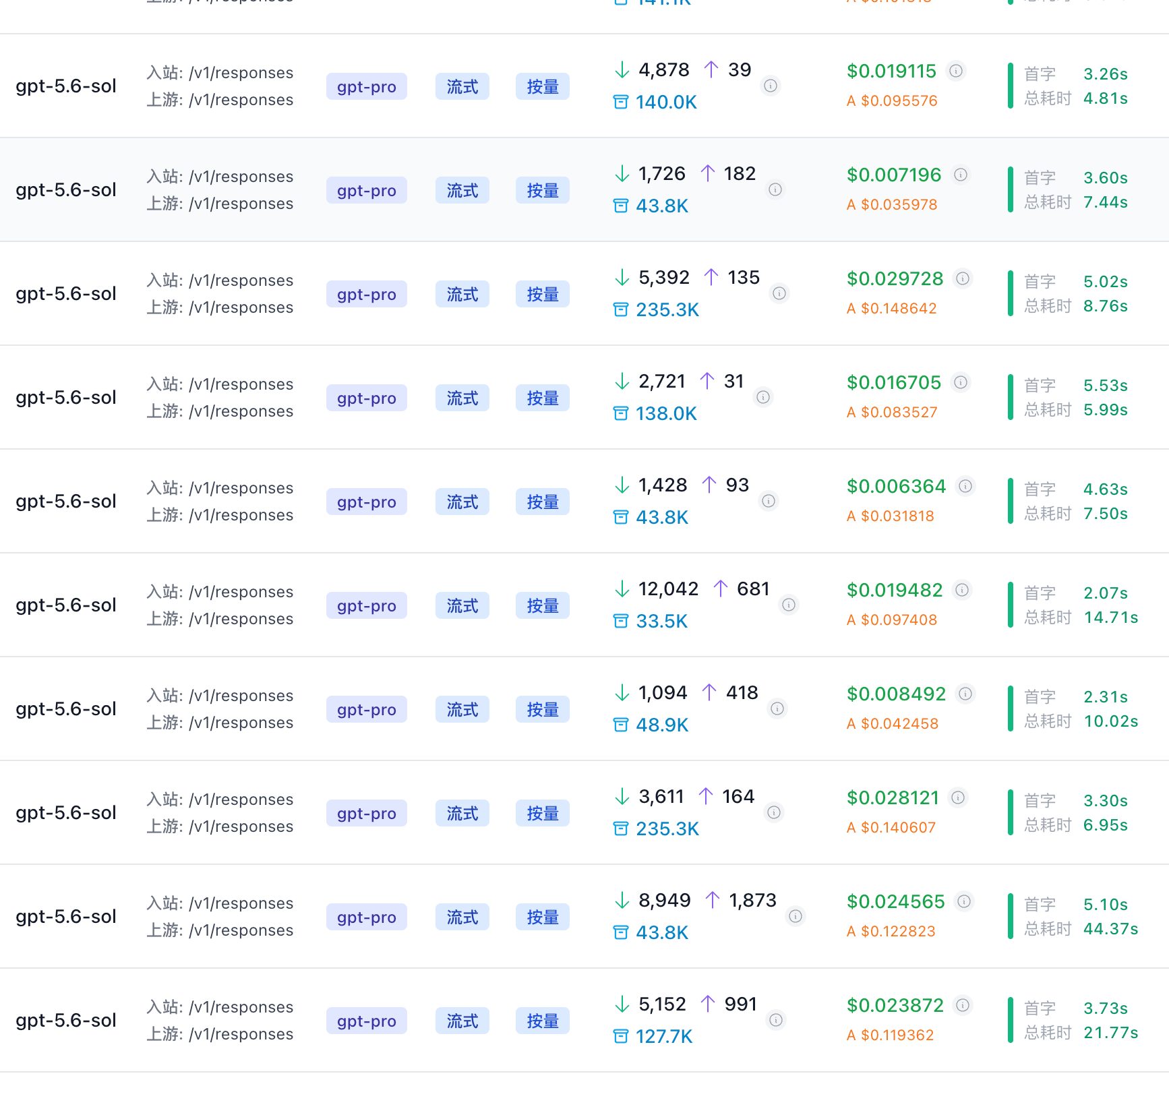The height and width of the screenshot is (1115, 1169).
Task: Click the info icon next to cost $0.019115
Action: [956, 70]
